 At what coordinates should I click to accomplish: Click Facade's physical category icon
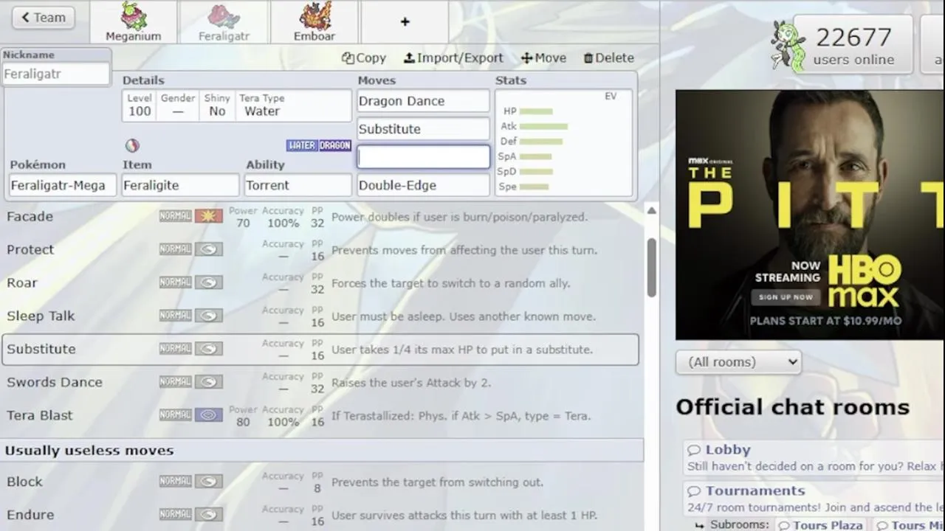click(x=209, y=216)
